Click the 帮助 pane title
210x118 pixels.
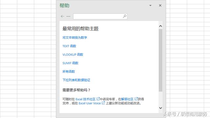click(x=64, y=6)
